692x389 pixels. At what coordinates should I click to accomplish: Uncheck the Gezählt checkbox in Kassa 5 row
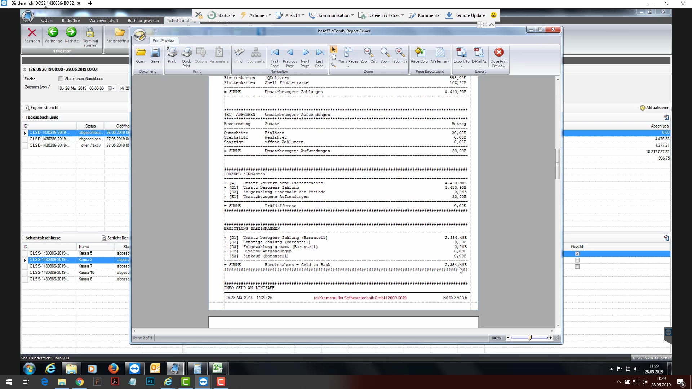click(577, 254)
